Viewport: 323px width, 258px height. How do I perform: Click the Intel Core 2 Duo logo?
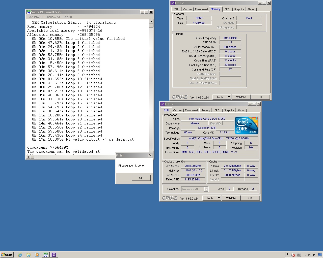coord(247,125)
